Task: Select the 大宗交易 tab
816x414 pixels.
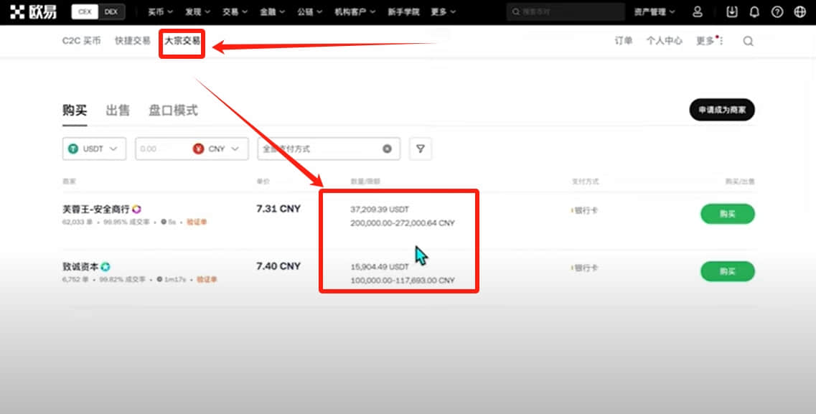Action: pos(182,41)
